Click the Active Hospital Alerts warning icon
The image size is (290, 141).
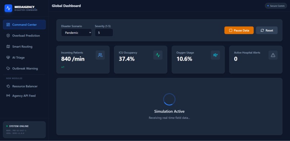click(273, 55)
